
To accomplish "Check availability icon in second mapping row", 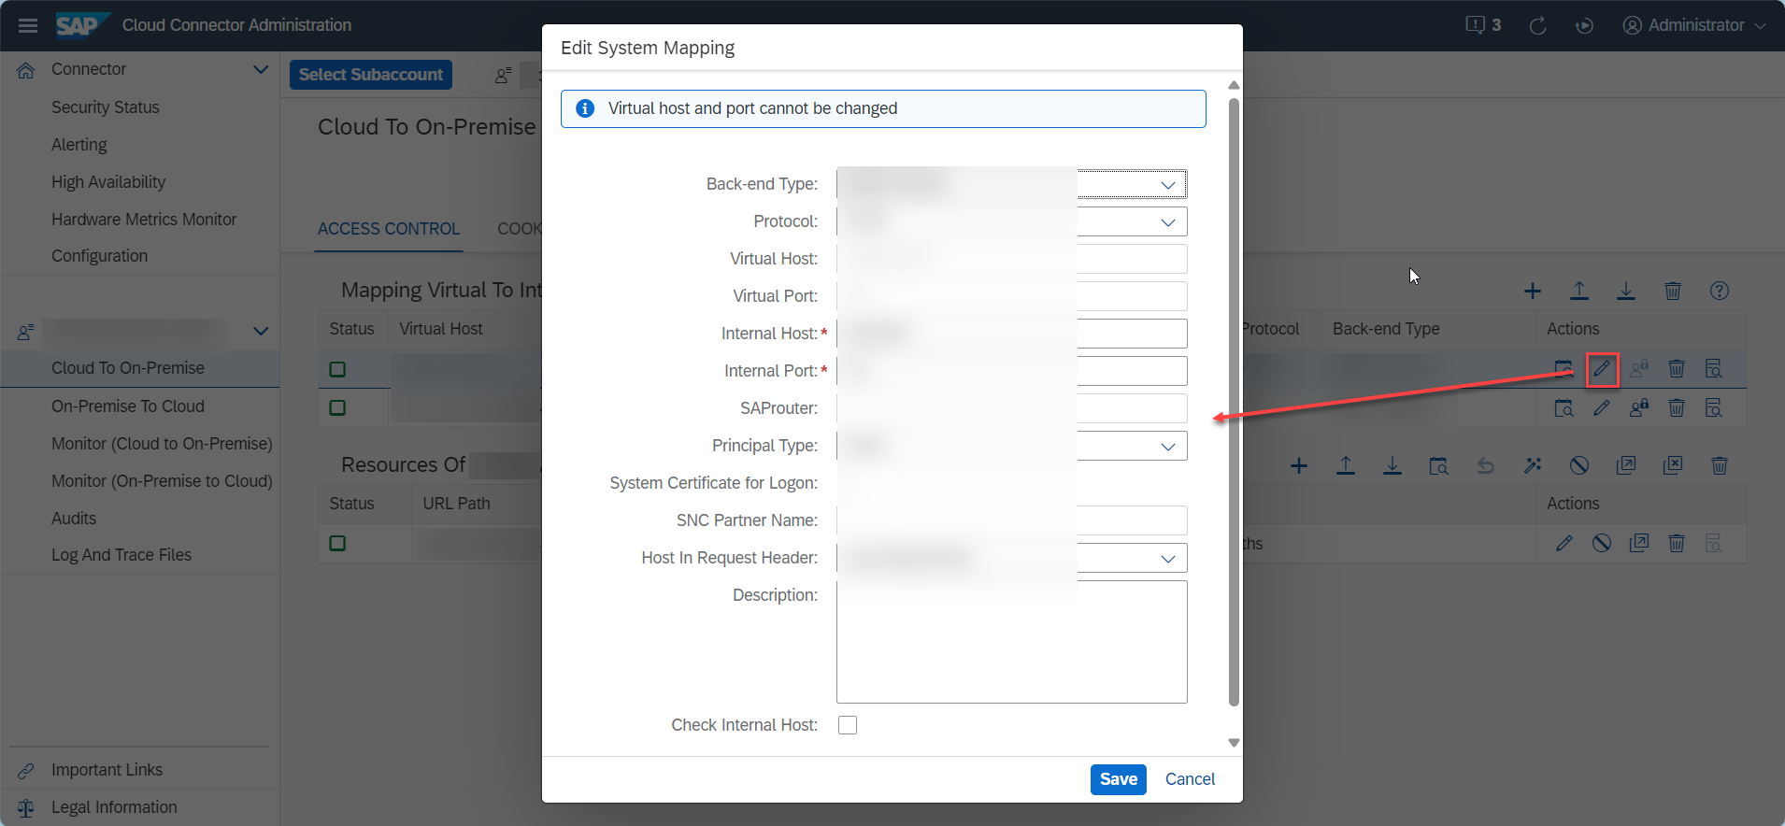I will (1564, 408).
